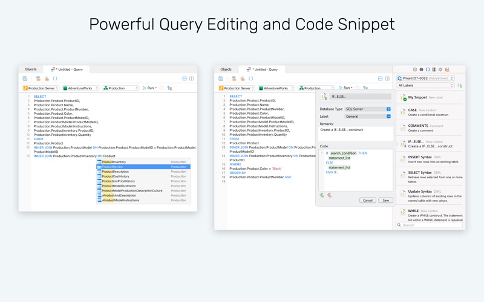Select SELECT Syntax snippet in list
This screenshot has height=302, width=484.
click(x=430, y=177)
